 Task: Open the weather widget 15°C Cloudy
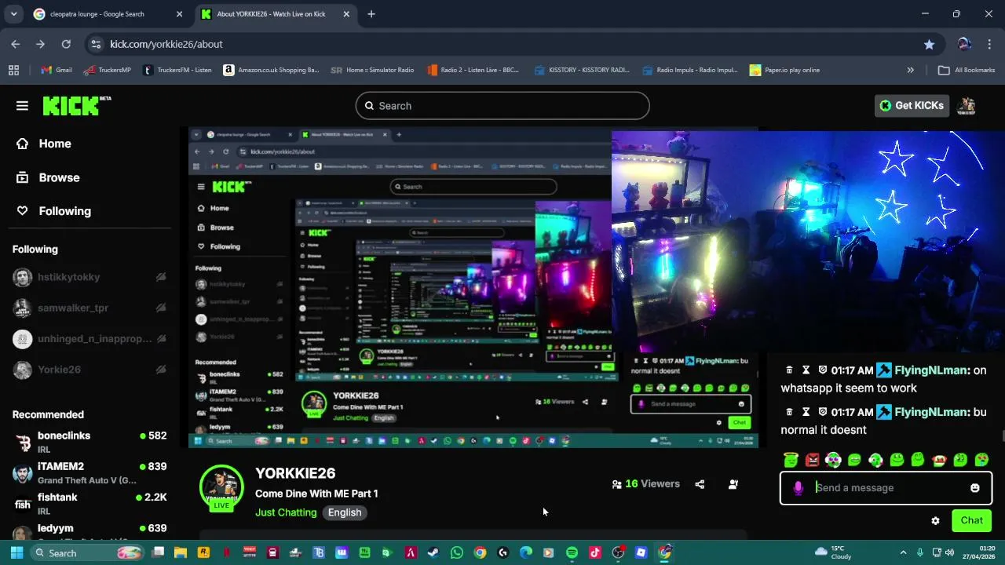(x=834, y=552)
